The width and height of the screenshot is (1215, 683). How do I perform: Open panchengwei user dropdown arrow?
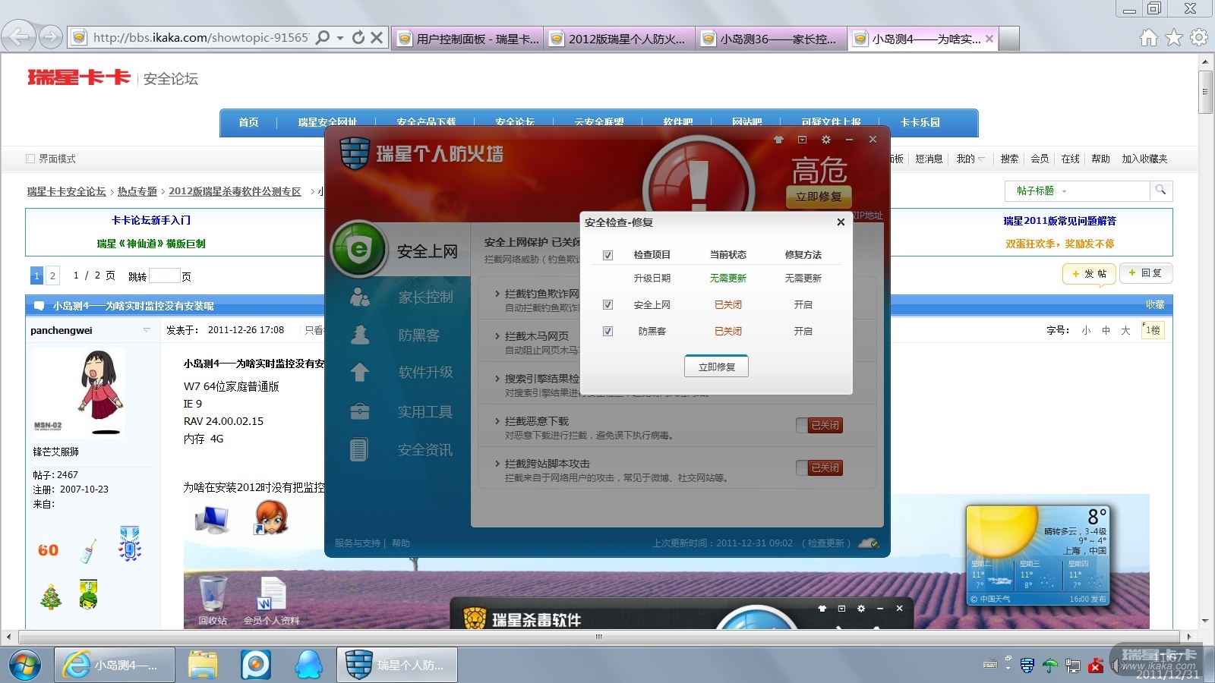click(x=147, y=330)
